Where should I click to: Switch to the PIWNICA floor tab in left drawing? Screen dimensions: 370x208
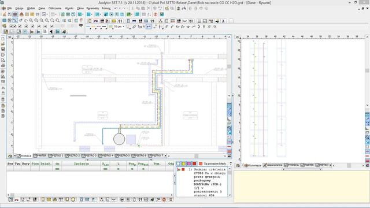pos(24,156)
